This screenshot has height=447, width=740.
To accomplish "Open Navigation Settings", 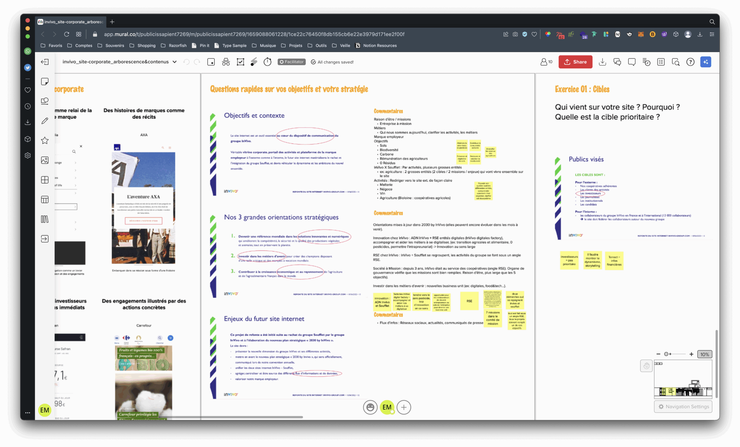I will 683,407.
